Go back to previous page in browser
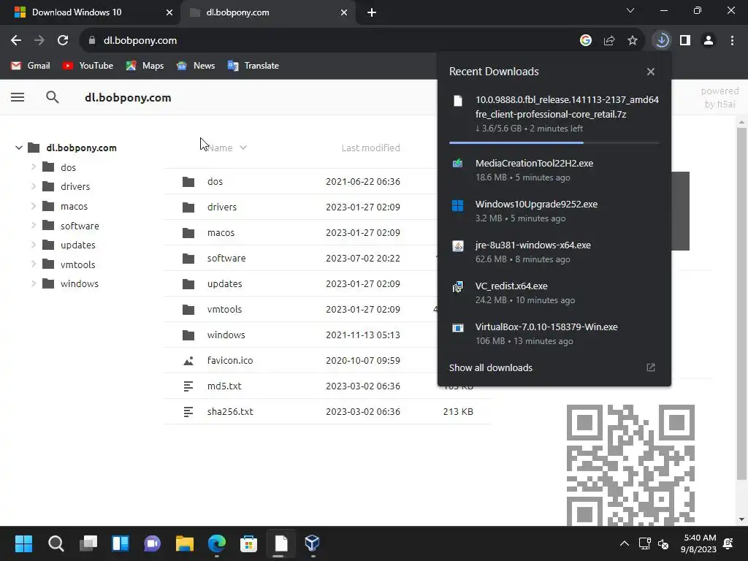 pyautogui.click(x=16, y=41)
